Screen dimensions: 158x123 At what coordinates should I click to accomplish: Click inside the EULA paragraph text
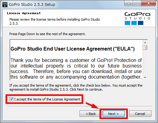76,69
